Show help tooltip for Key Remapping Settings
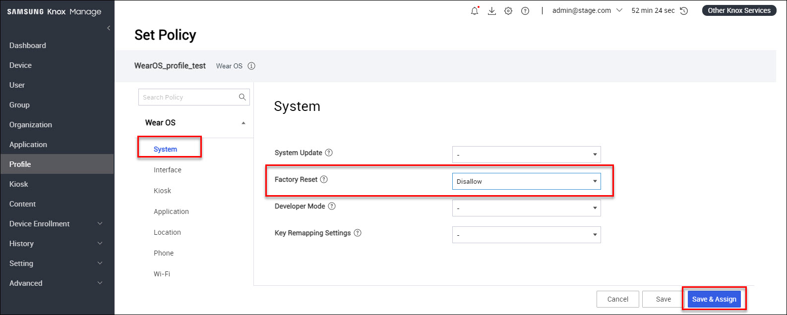Image resolution: width=787 pixels, height=315 pixels. click(x=358, y=233)
